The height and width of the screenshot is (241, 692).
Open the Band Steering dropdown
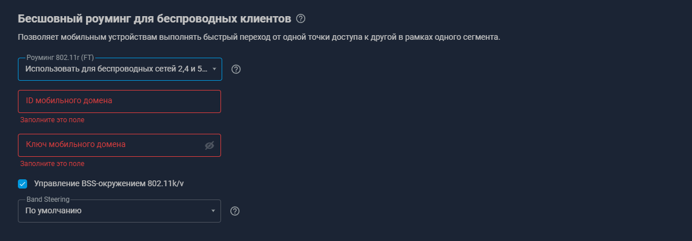[x=115, y=211]
